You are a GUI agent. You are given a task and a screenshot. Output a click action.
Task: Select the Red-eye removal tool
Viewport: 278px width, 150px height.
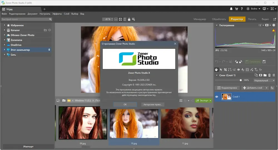point(239,69)
